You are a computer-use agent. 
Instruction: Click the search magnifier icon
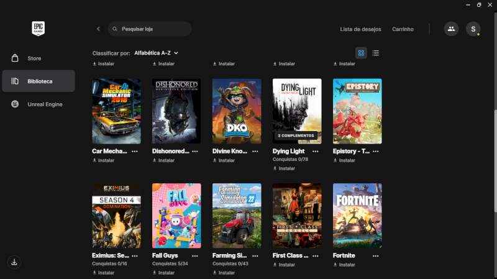coord(115,29)
